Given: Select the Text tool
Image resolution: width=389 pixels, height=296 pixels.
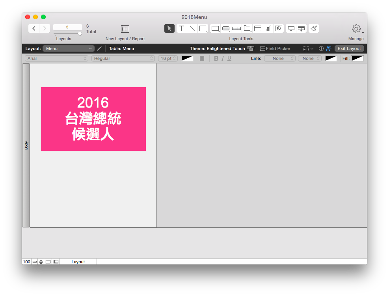Looking at the screenshot, I should coord(181,28).
